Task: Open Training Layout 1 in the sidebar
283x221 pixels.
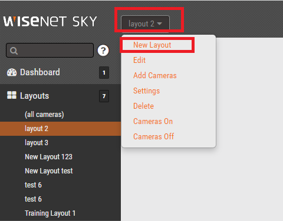Action: (x=50, y=213)
